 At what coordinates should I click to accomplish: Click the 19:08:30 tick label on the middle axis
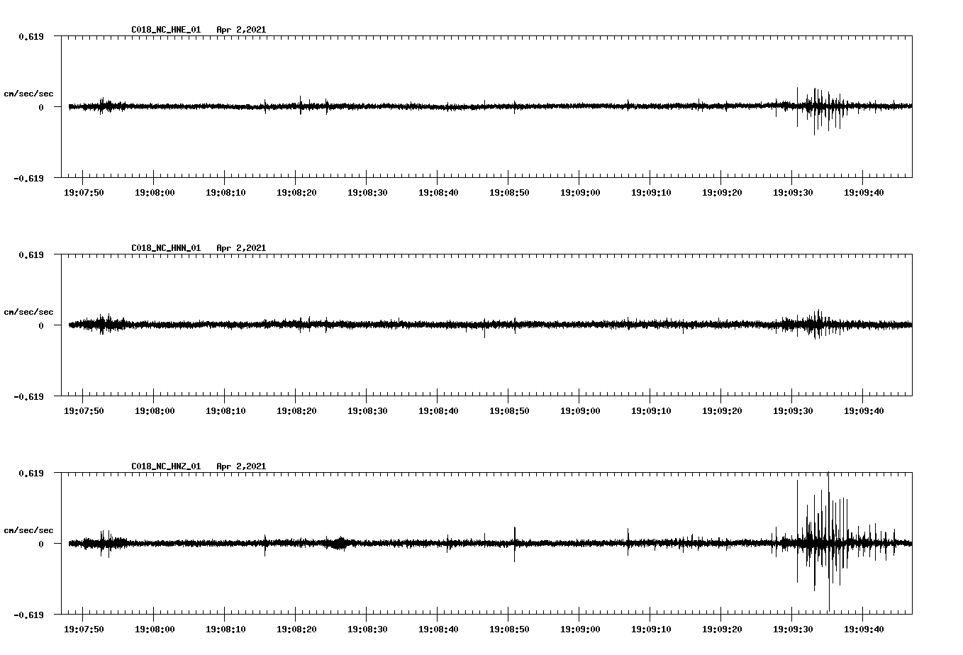coord(367,409)
